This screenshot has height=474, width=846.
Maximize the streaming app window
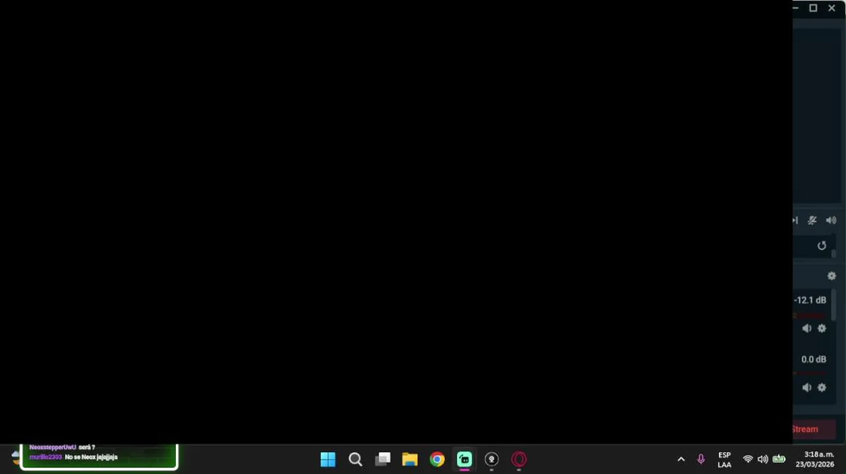(x=813, y=8)
